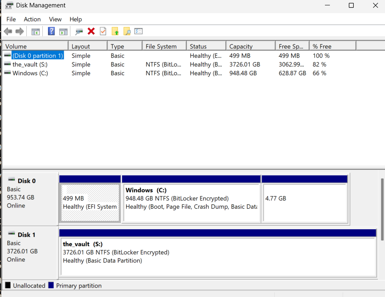Click the red X Delete toolbar icon

pos(91,31)
